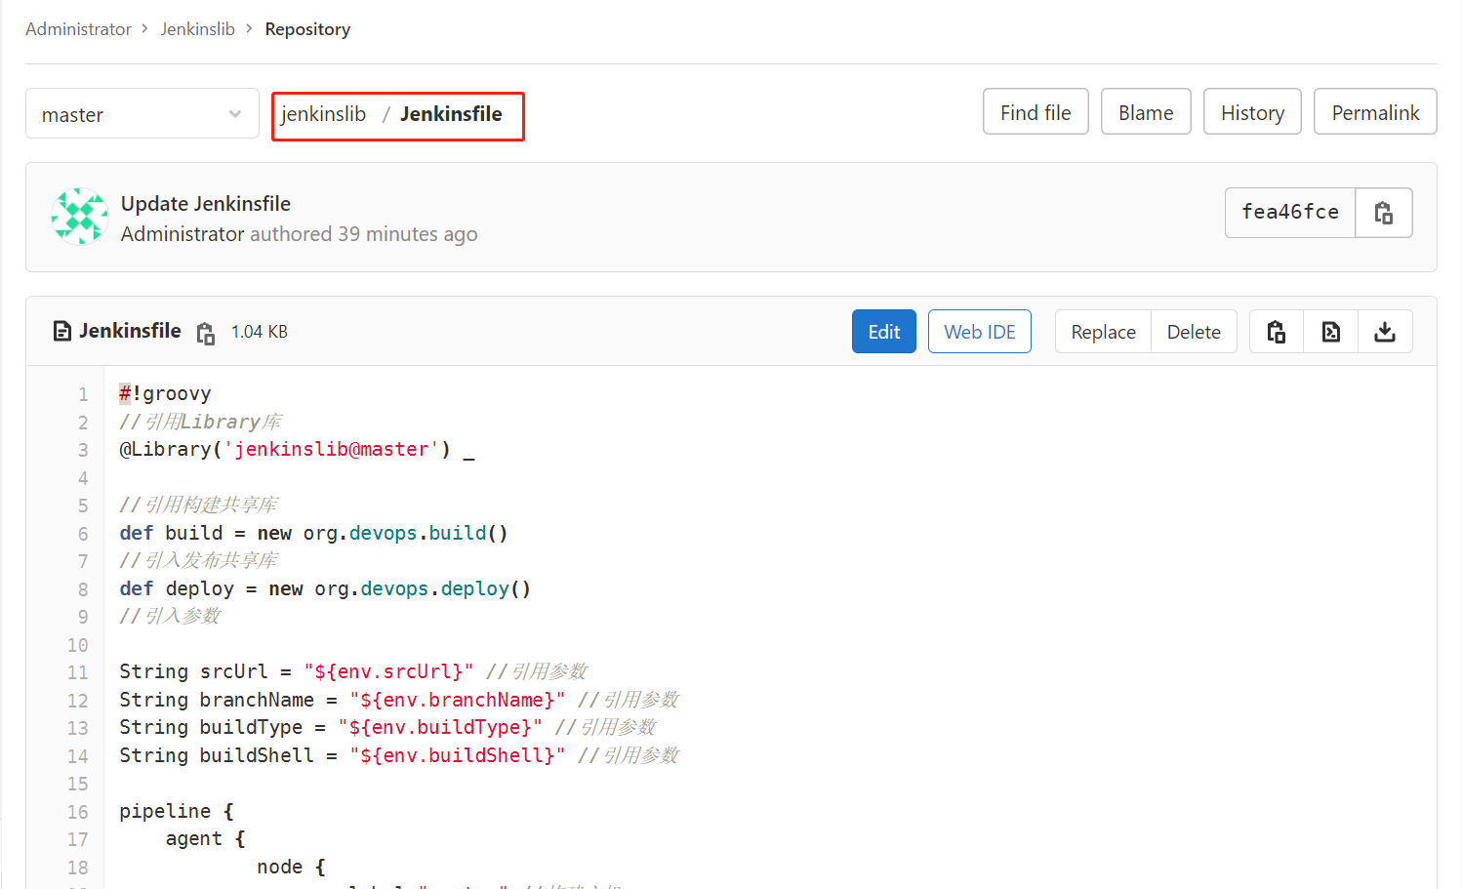The image size is (1462, 889).
Task: Copy file contents icon
Action: coord(1277,332)
